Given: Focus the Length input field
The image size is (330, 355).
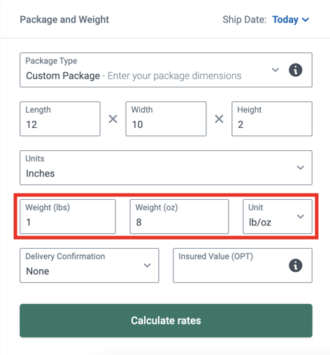Looking at the screenshot, I should 60,119.
